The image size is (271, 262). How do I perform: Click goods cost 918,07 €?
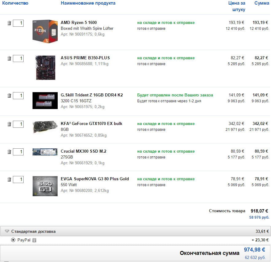click(259, 211)
